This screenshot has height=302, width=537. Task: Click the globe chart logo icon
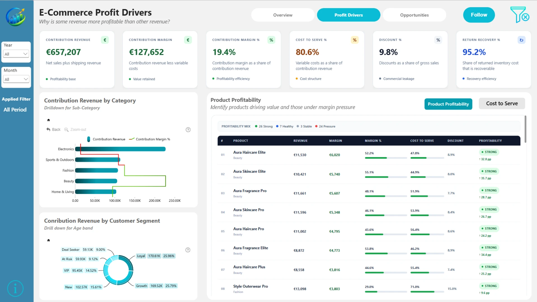[16, 17]
